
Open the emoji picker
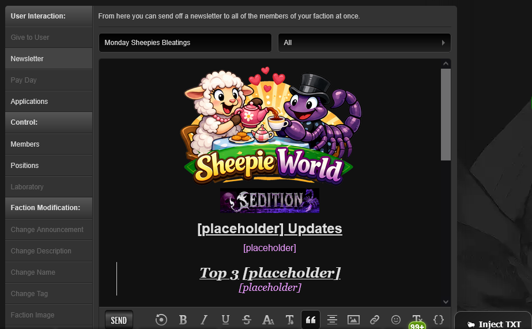[x=396, y=320]
